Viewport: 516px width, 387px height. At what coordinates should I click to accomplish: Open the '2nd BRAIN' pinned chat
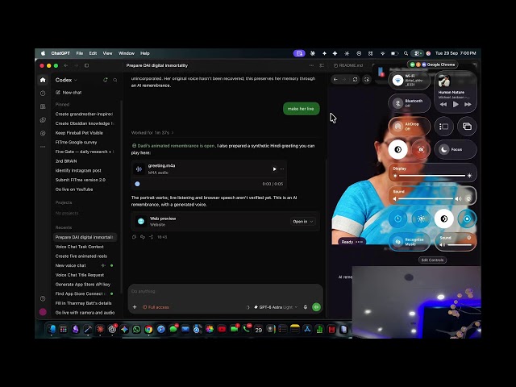click(66, 161)
